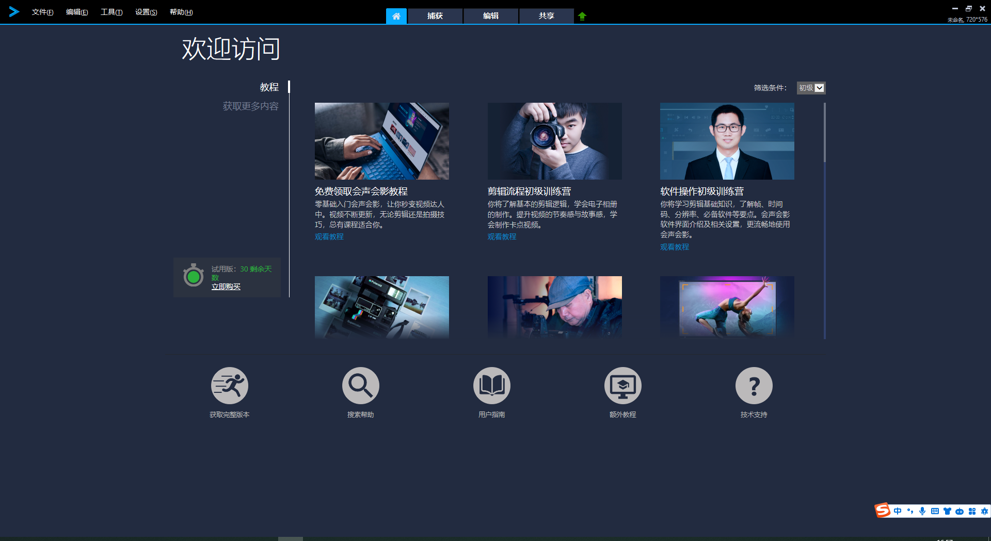Open the 文件 menu
The width and height of the screenshot is (991, 541).
coord(42,12)
